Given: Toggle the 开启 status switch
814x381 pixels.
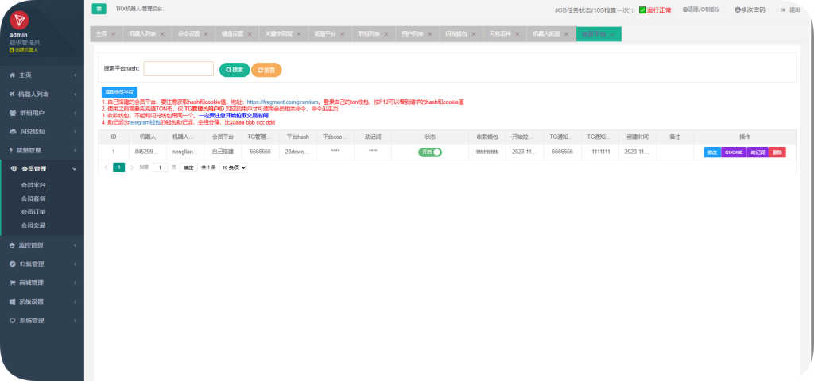Looking at the screenshot, I should (430, 152).
